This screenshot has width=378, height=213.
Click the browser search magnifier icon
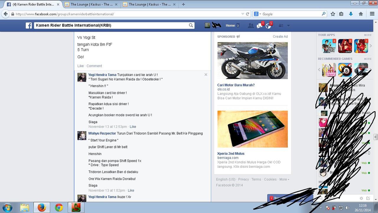coord(324,14)
